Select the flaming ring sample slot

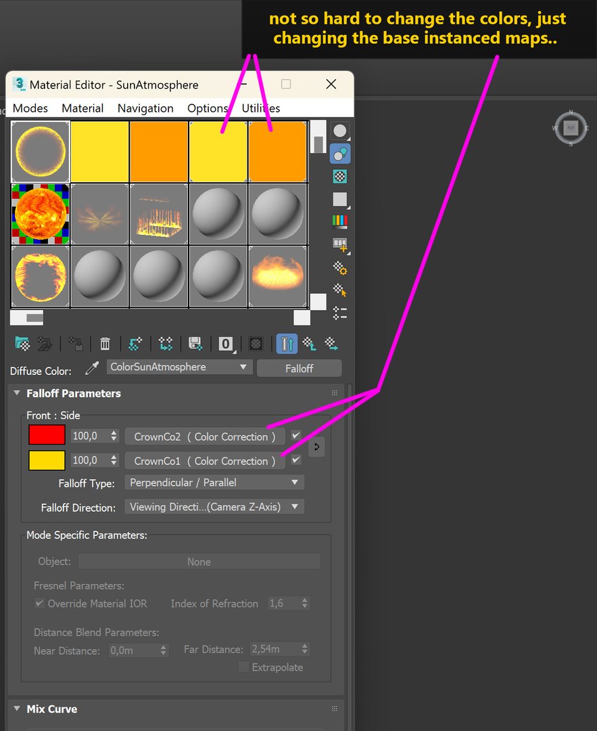click(x=41, y=276)
